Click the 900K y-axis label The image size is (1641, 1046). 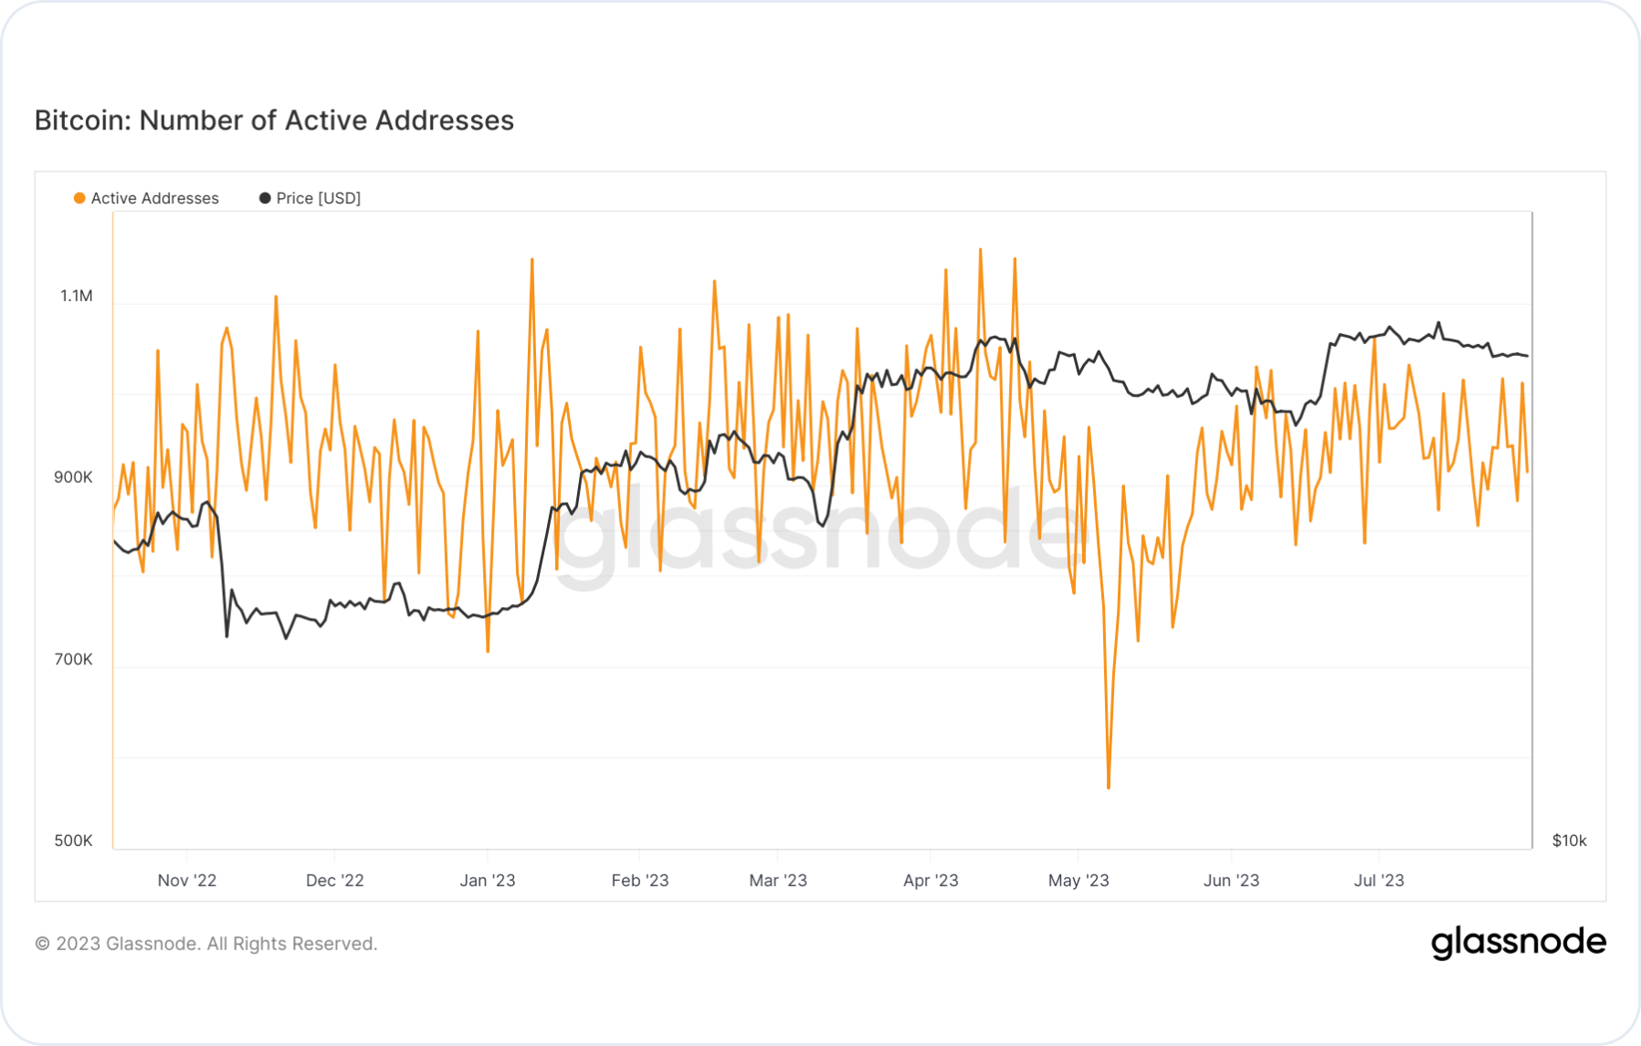tap(73, 477)
